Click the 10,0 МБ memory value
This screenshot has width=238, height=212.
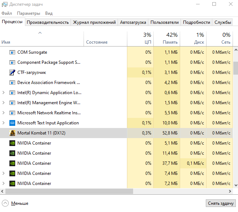[170, 123]
